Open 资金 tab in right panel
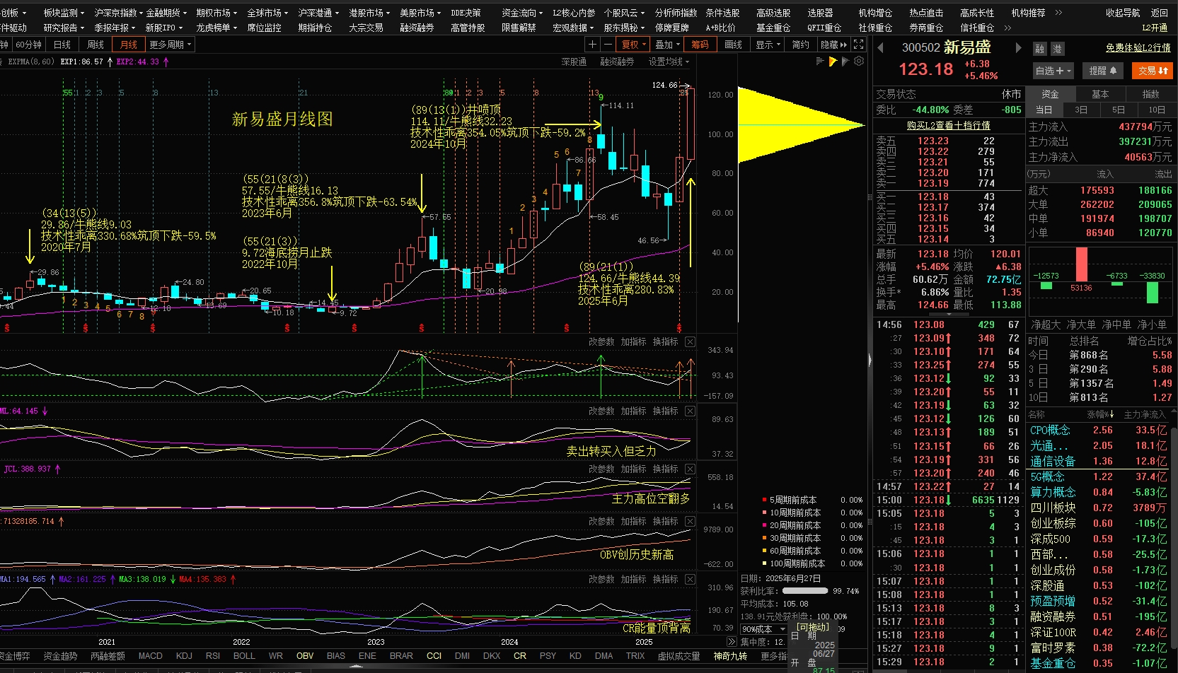Image resolution: width=1178 pixels, height=673 pixels. (x=1051, y=94)
